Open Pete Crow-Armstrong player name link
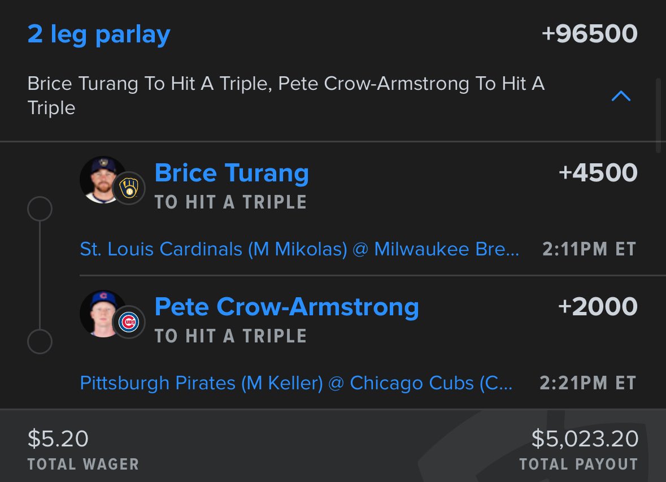 pos(286,307)
